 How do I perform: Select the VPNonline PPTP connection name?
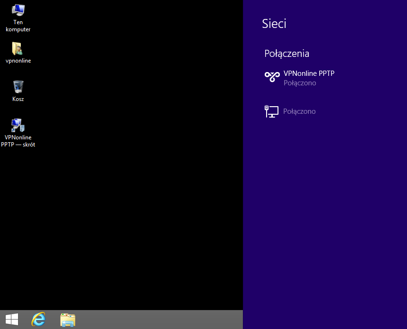tap(309, 73)
